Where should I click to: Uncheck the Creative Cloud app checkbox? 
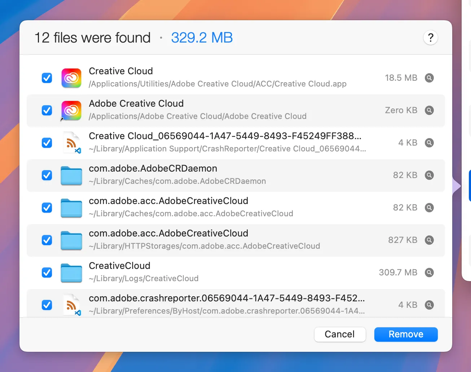point(47,78)
